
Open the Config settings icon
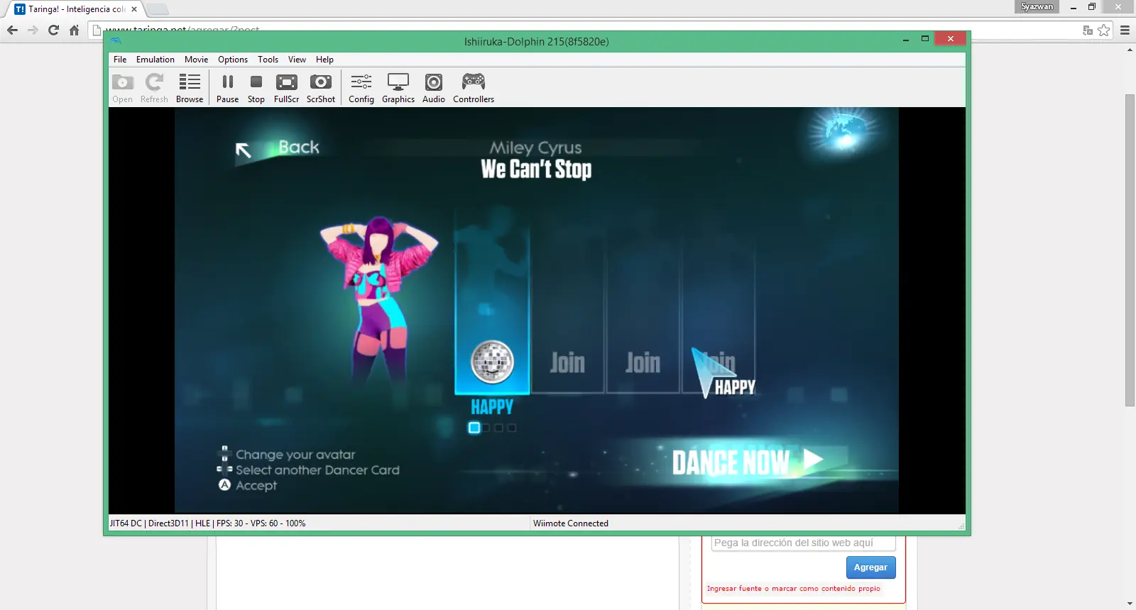click(361, 89)
